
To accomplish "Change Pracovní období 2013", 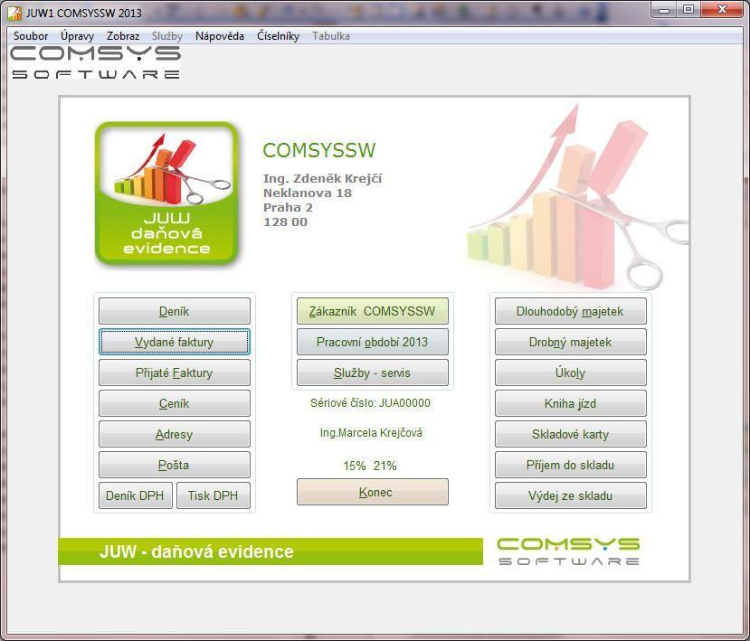I will (372, 342).
